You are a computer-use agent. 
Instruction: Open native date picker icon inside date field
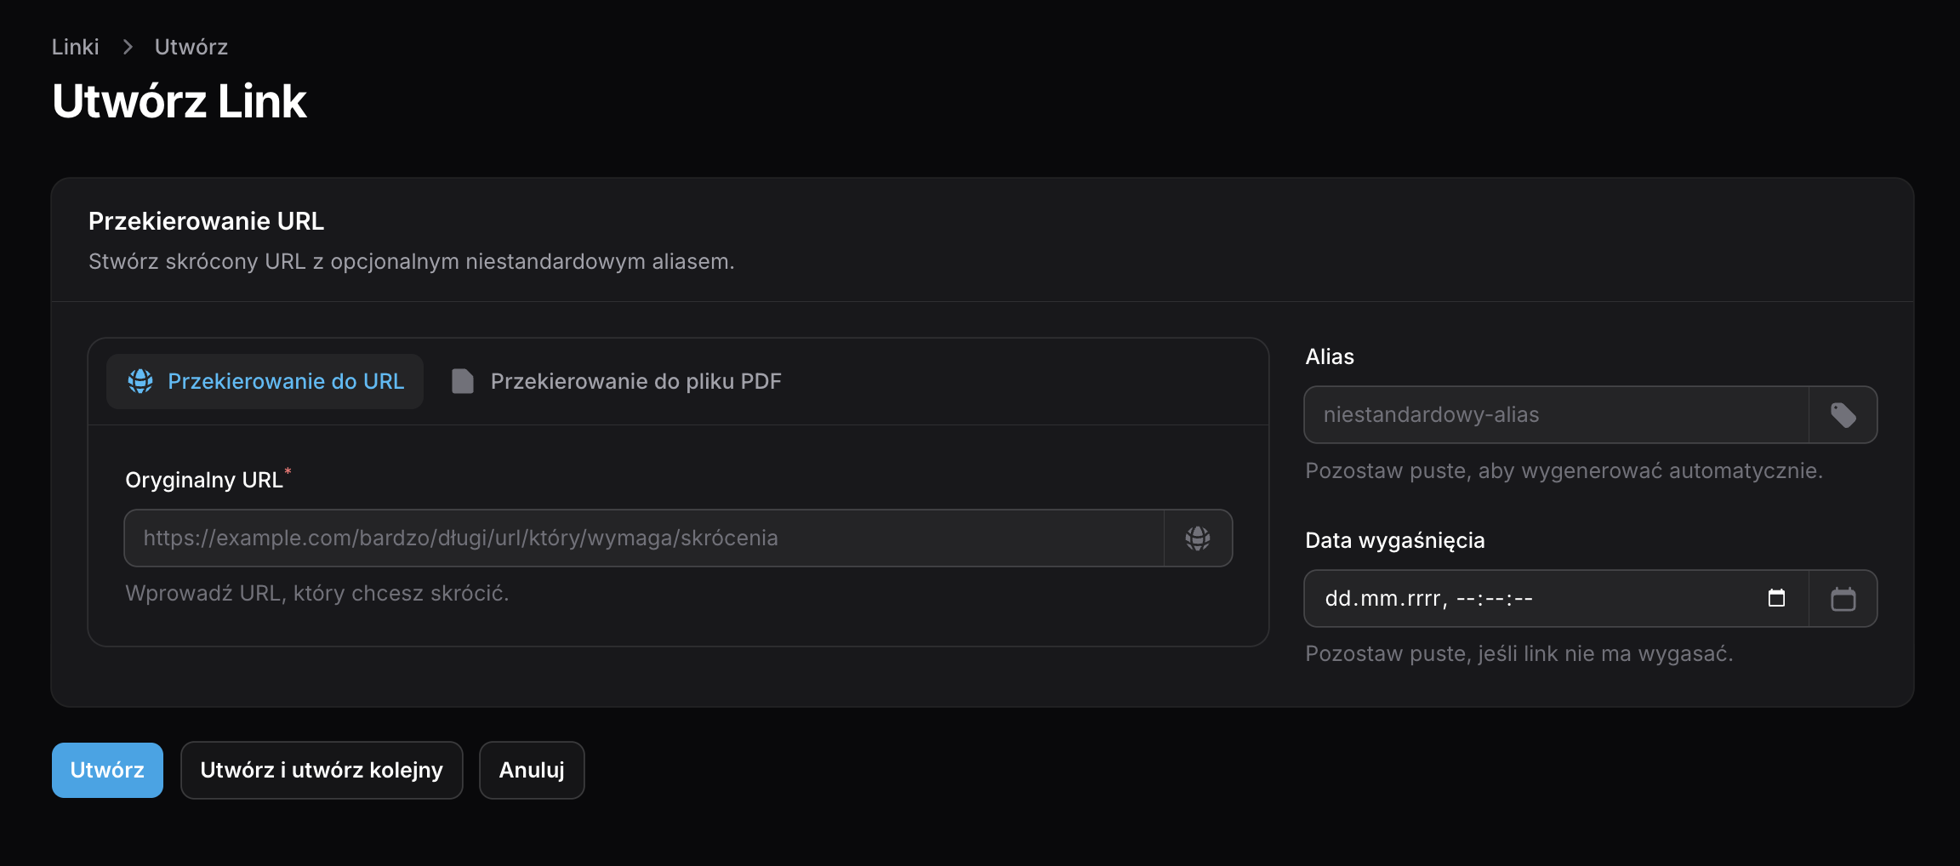[1776, 598]
